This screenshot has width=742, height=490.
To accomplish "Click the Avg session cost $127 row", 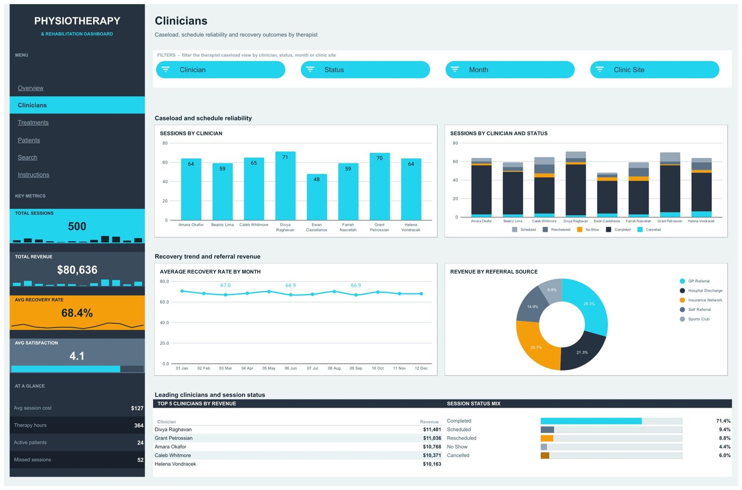I will [77, 408].
